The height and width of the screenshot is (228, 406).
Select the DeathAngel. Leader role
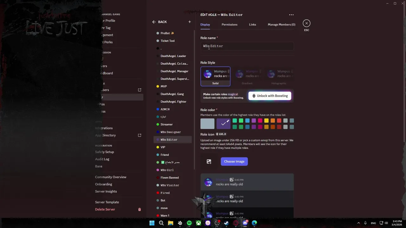(173, 56)
